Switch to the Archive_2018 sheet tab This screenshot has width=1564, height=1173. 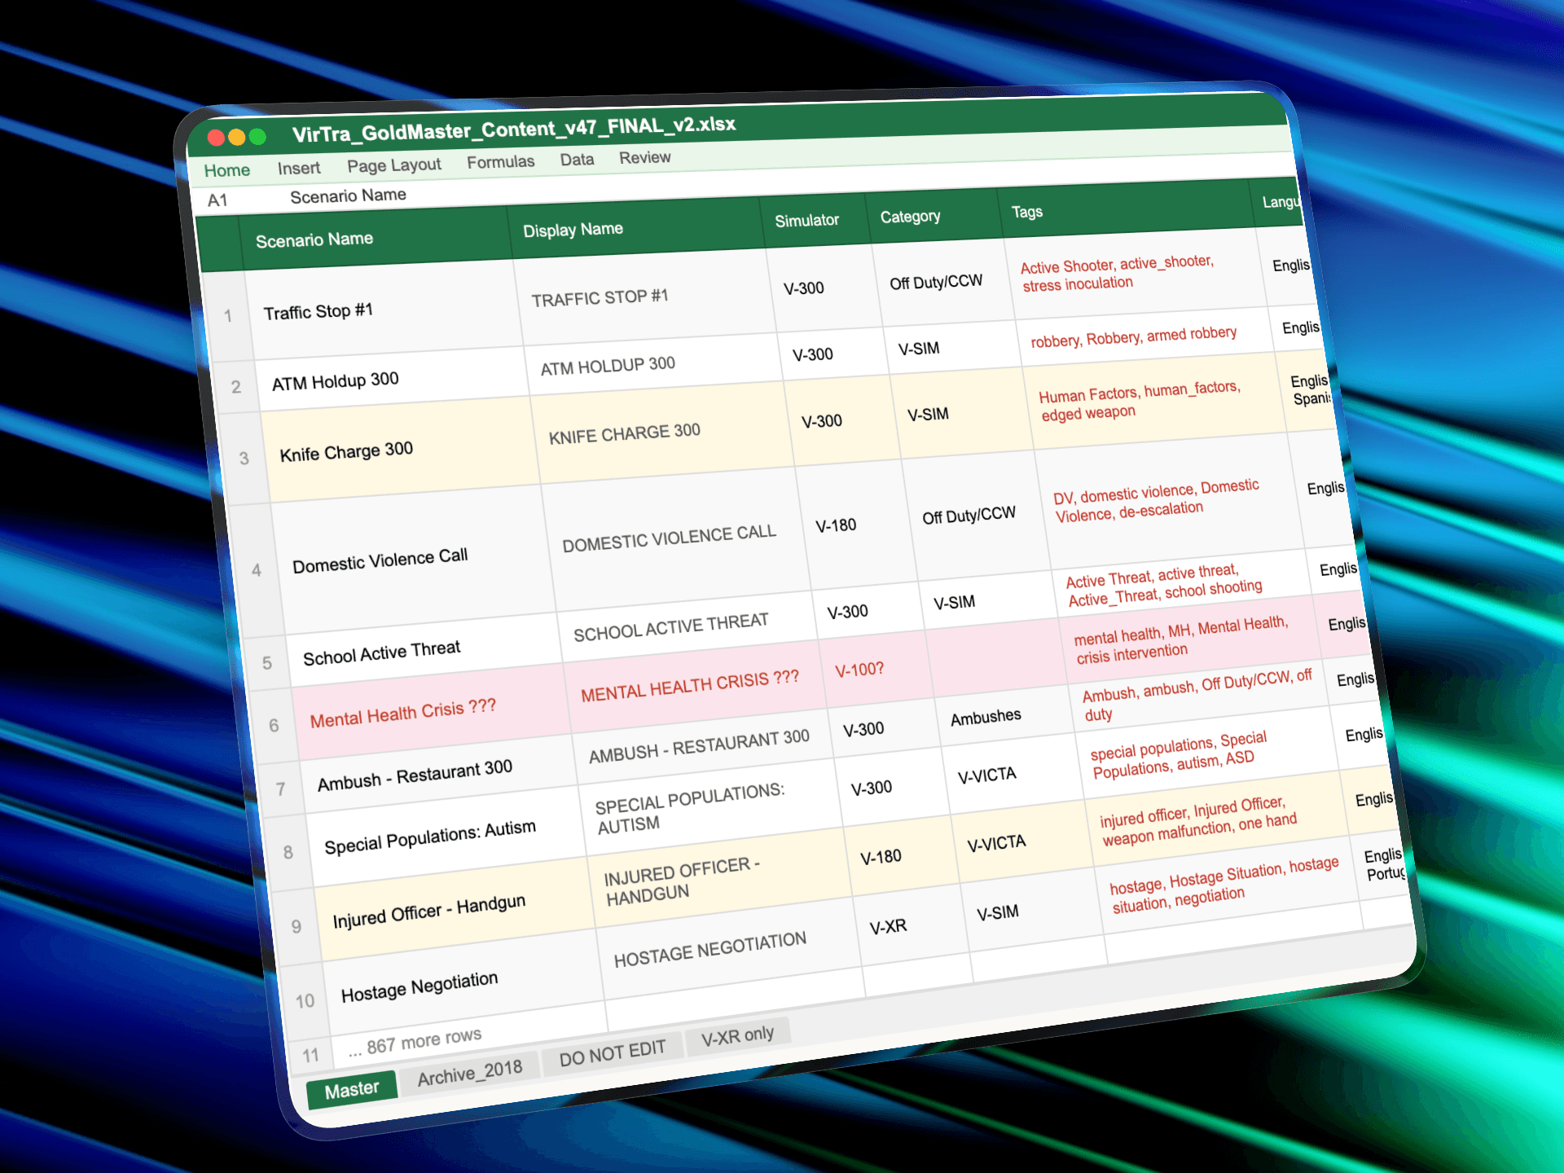(469, 1073)
